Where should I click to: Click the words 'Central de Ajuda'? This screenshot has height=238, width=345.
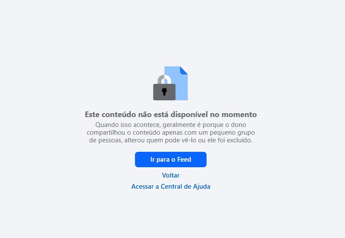186,187
